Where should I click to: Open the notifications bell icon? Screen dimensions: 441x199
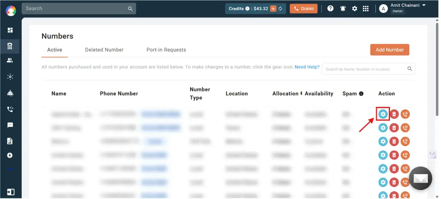[343, 9]
